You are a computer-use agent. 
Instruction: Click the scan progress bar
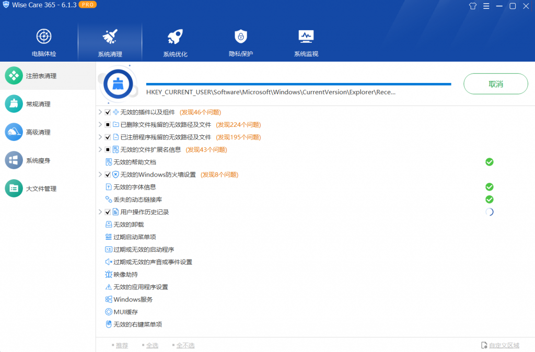pos(298,84)
